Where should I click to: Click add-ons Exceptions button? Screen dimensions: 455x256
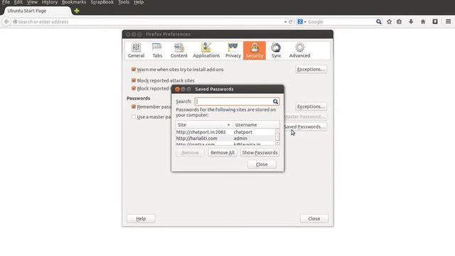(x=311, y=70)
